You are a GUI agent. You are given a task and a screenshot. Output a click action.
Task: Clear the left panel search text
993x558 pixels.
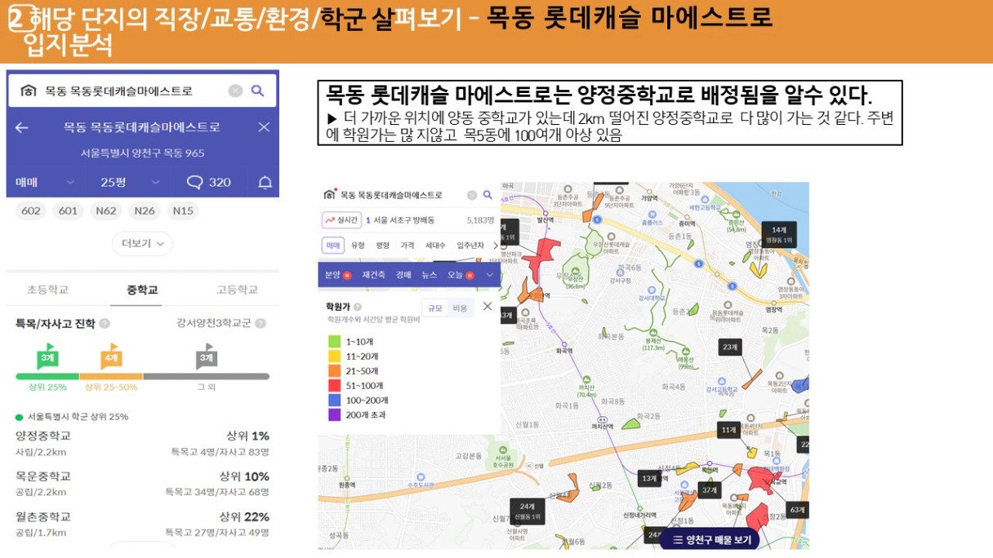coord(235,91)
